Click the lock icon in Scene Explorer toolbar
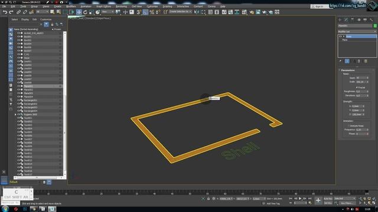 (52, 24)
